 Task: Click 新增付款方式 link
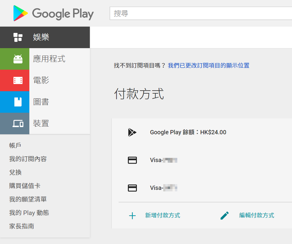163,215
